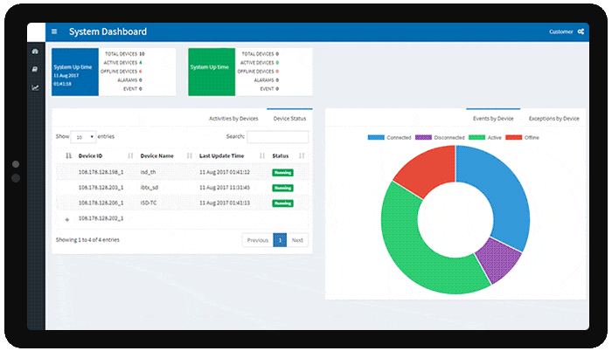612x351 pixels.
Task: Click timestamp 11 Aug 2017 01:41:12
Action: pos(225,172)
